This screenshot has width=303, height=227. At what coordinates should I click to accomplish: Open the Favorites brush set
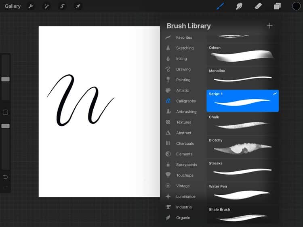(183, 37)
